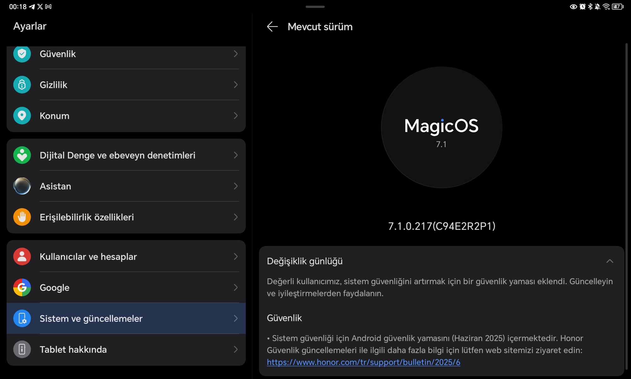Tap the Mevcut sürüm page title
The image size is (631, 379).
pyautogui.click(x=320, y=27)
